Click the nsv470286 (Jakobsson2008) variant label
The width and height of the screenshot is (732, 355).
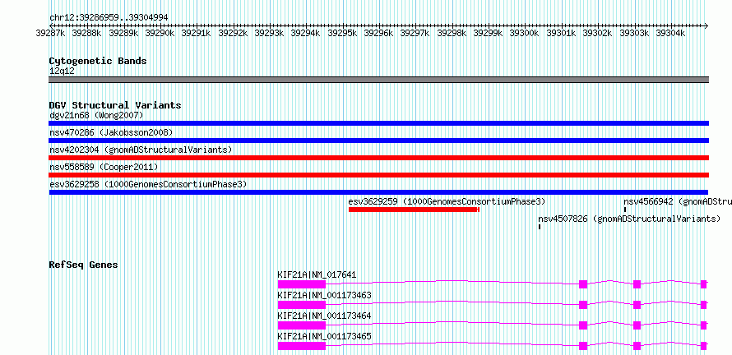tap(111, 132)
